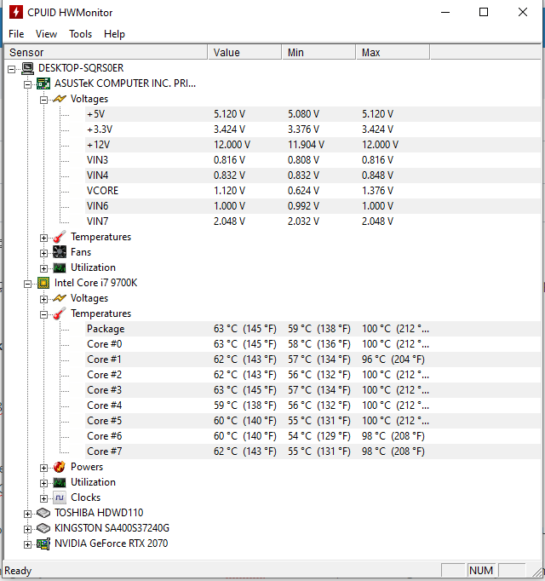Click the KINGSTON SA400S37240G drive icon
Screen dimensions: 545x581
43,528
